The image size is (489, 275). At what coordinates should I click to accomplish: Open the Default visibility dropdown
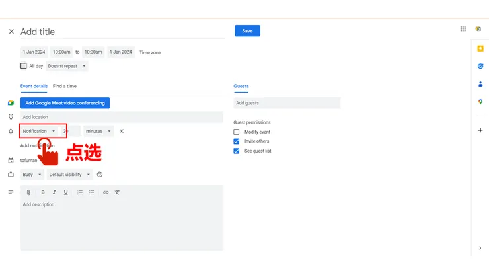coord(69,175)
